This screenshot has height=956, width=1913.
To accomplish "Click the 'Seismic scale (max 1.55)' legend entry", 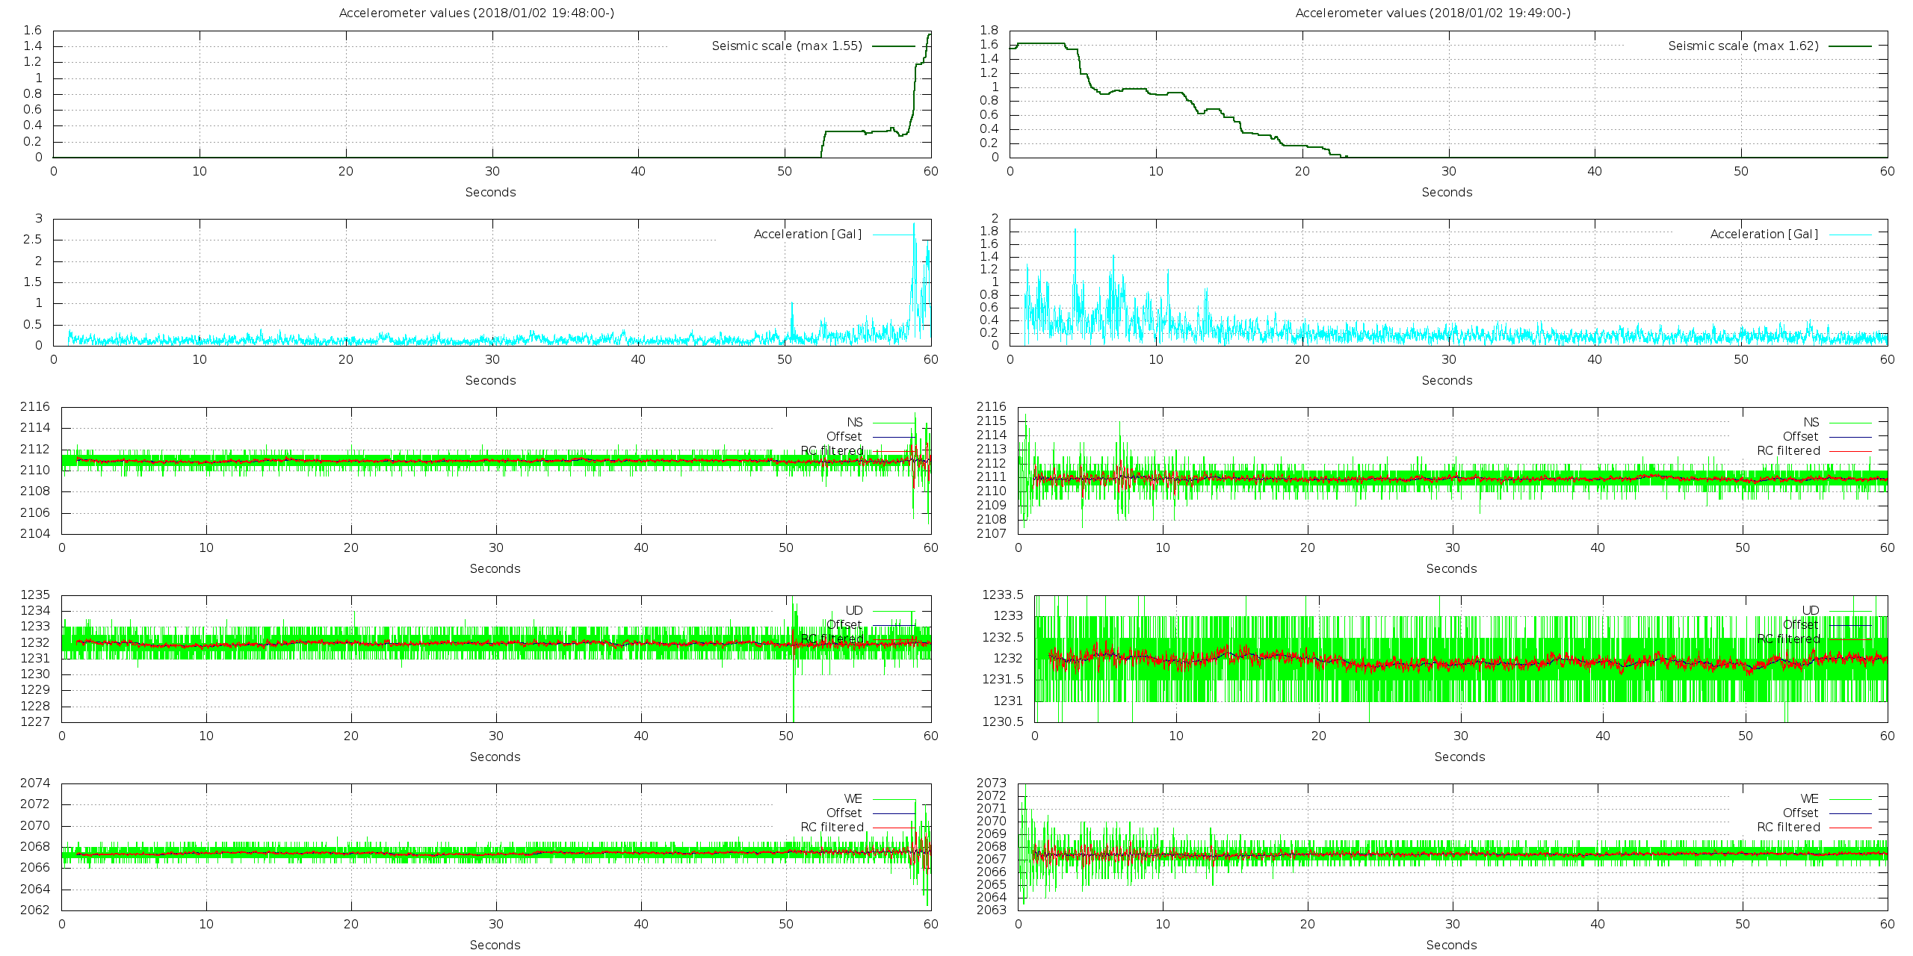I will (787, 46).
